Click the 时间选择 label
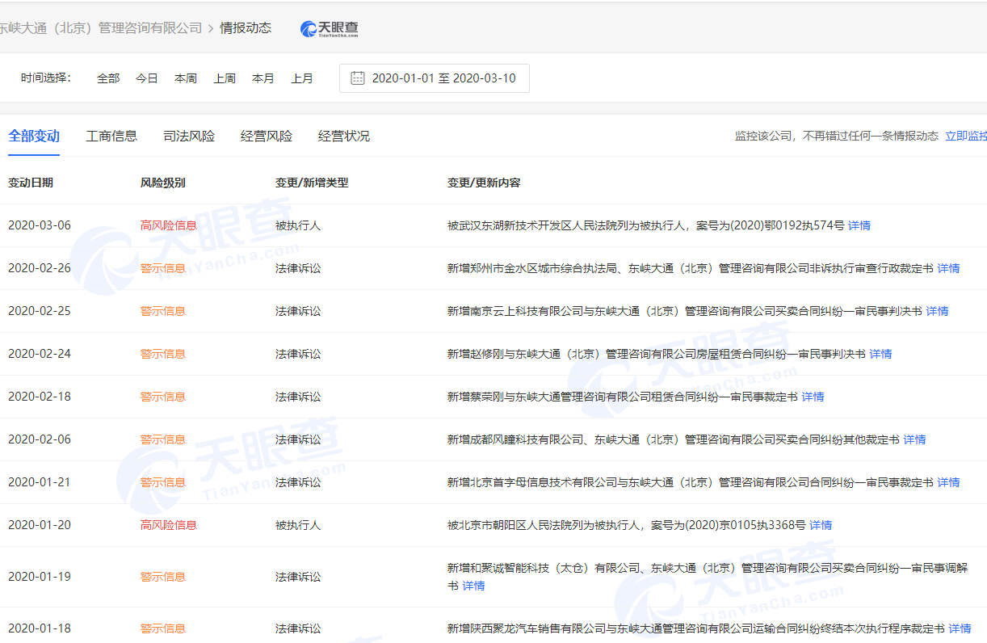 pyautogui.click(x=46, y=78)
